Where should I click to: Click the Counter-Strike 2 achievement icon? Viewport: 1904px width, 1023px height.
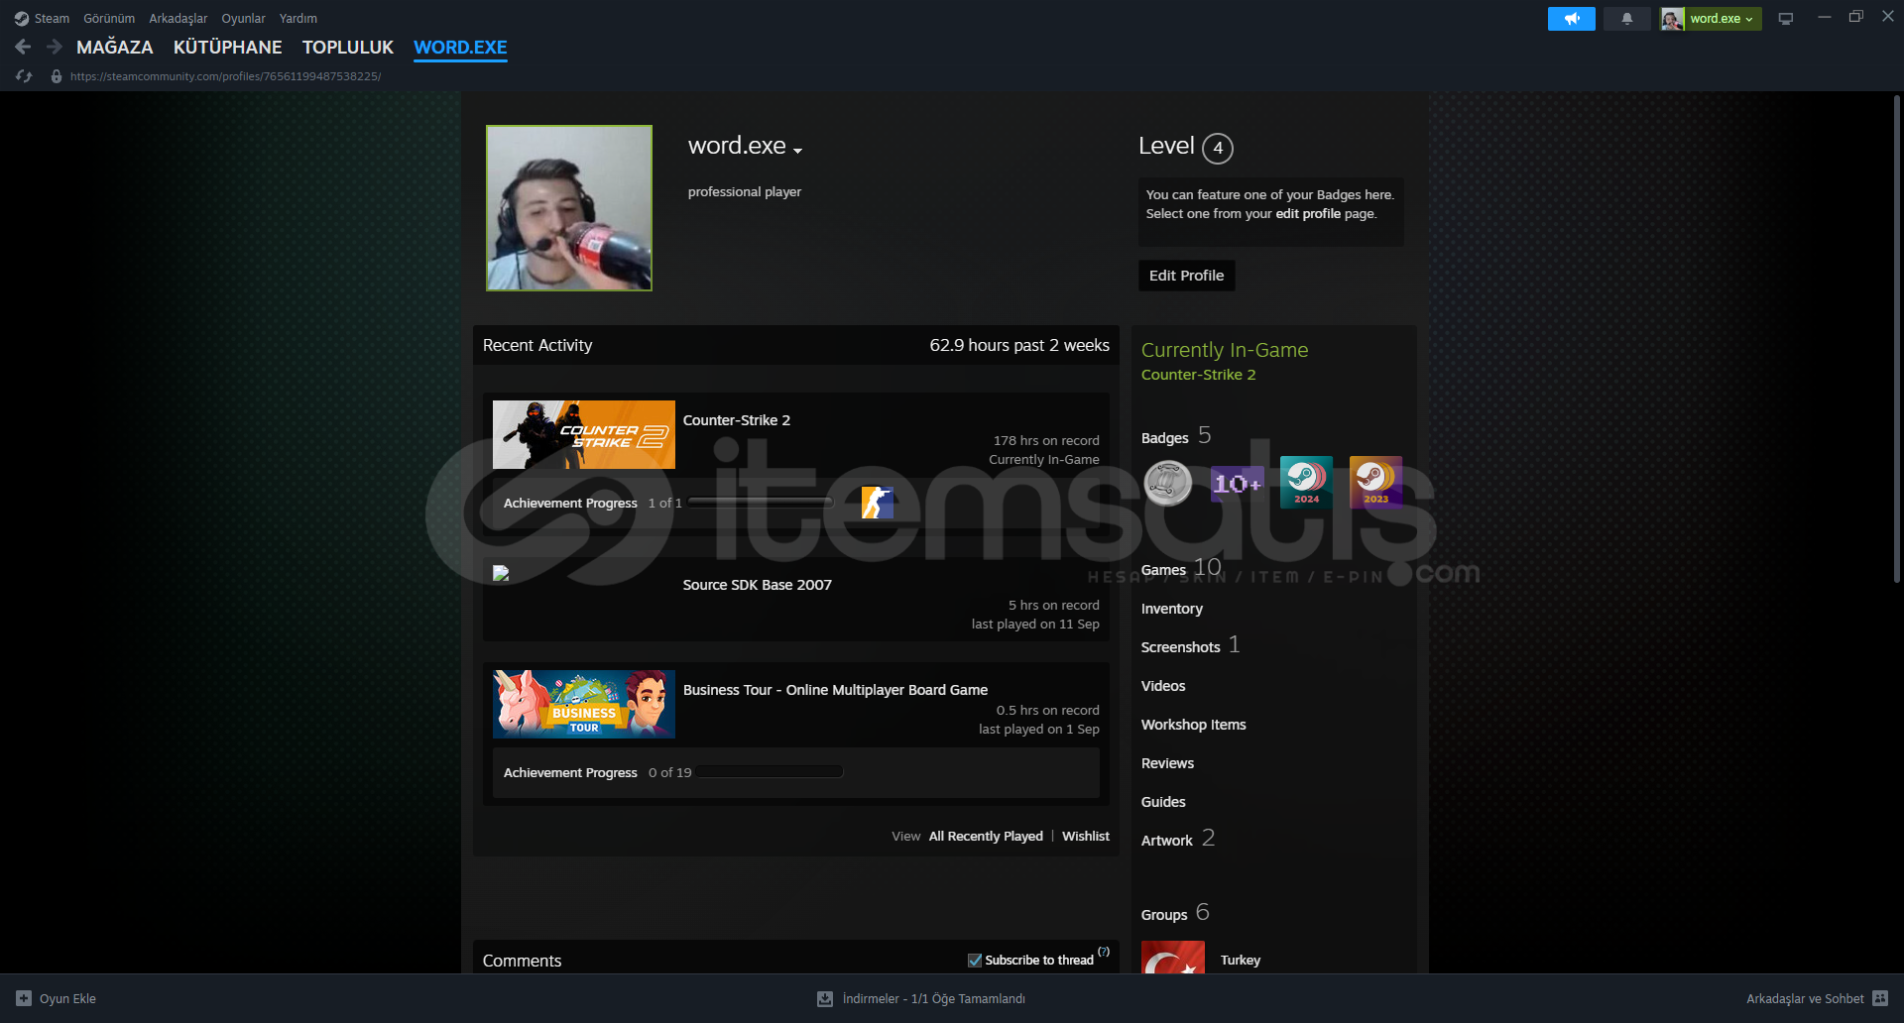click(x=877, y=503)
